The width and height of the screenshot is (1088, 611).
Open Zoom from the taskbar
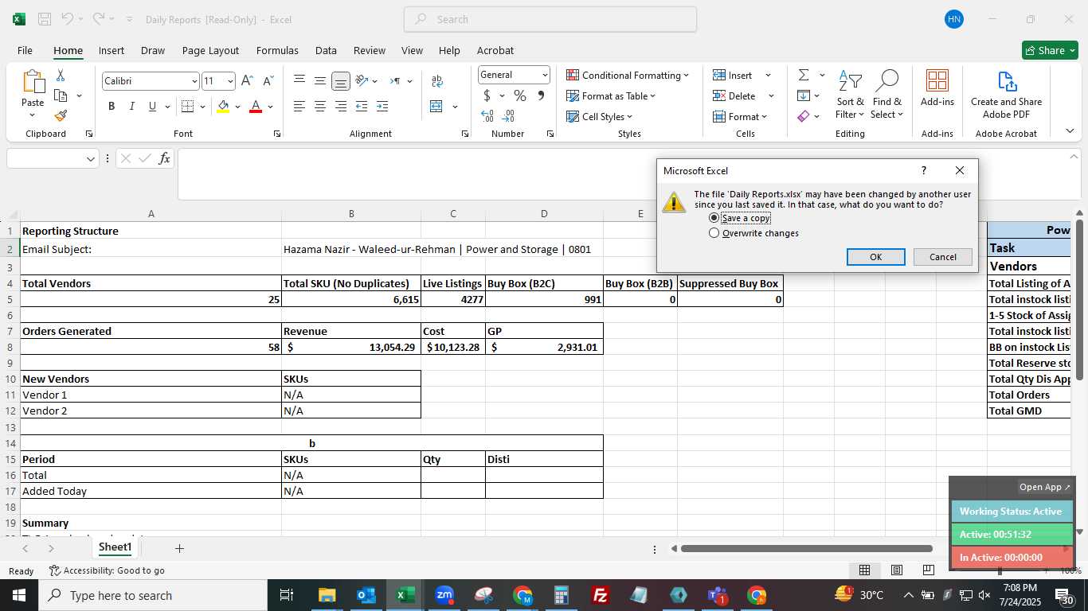coord(444,595)
